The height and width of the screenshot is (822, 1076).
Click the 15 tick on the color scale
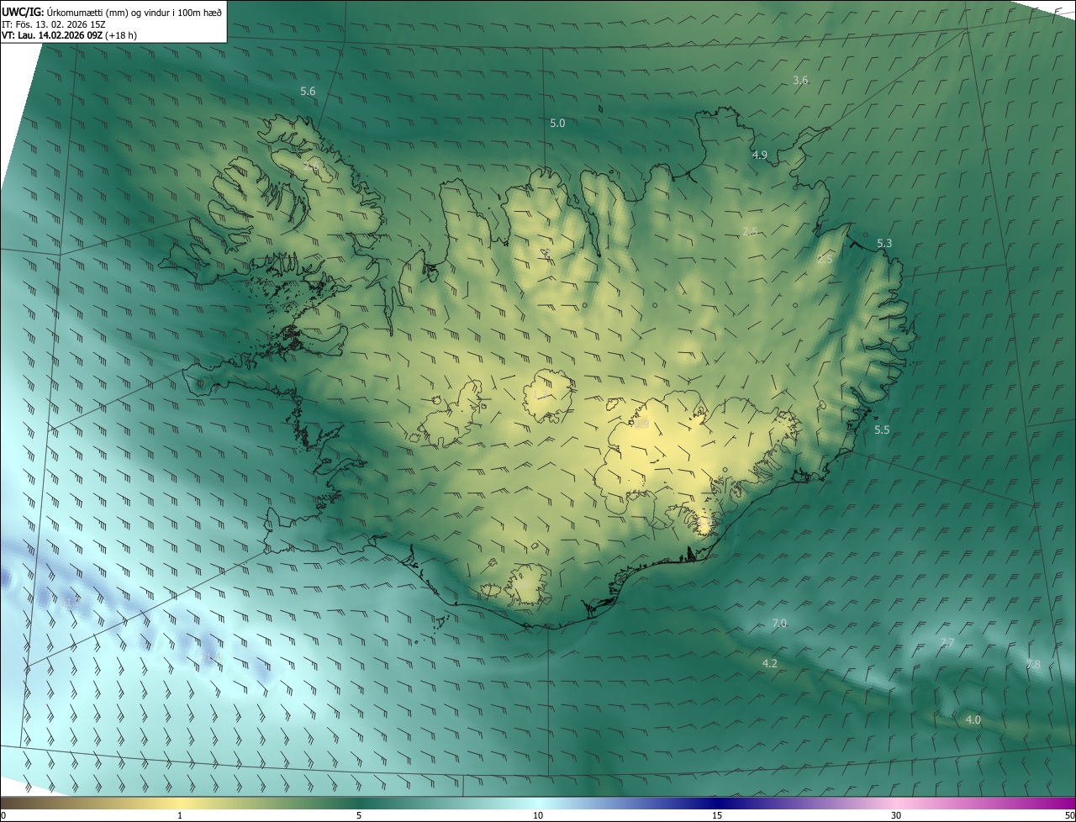(717, 815)
